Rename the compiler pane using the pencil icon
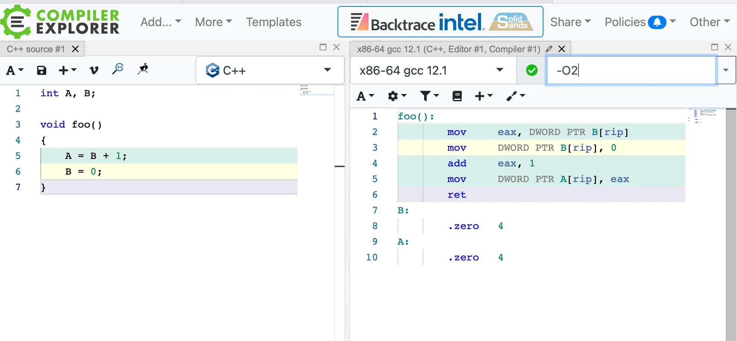Image resolution: width=737 pixels, height=341 pixels. point(549,49)
